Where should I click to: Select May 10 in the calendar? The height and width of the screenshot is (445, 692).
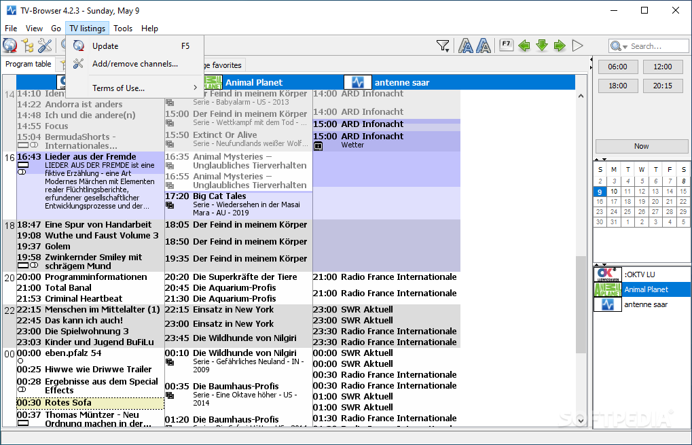click(614, 192)
